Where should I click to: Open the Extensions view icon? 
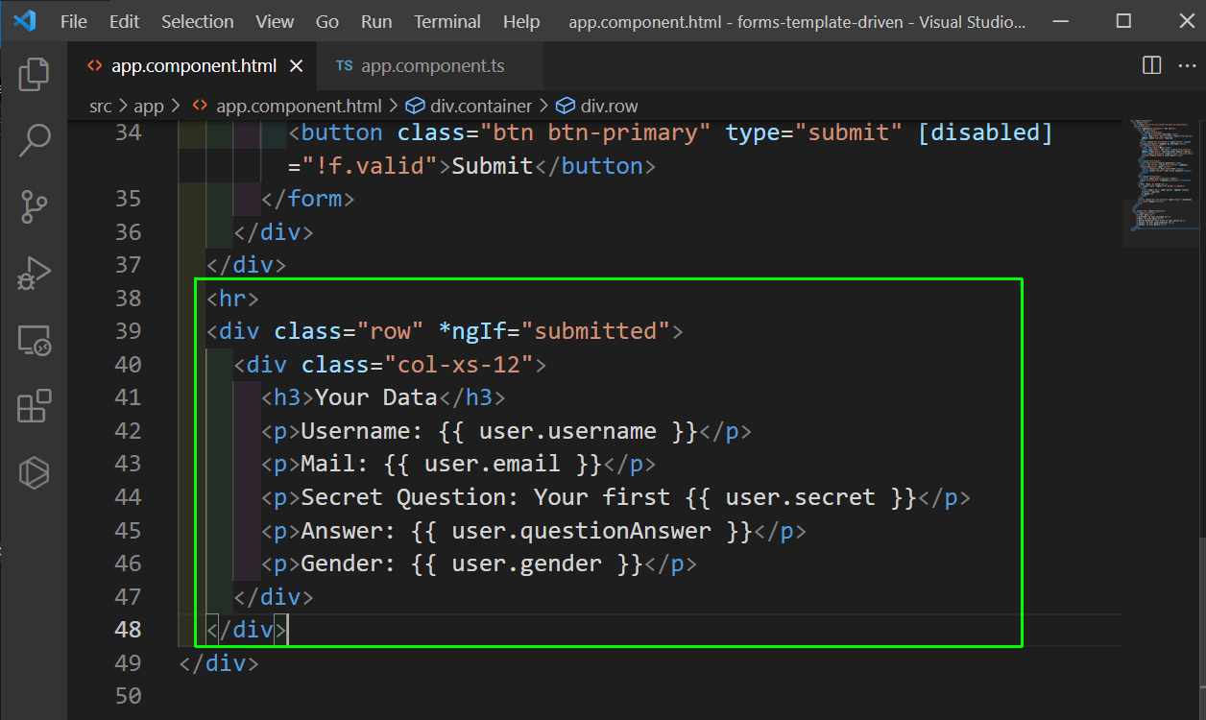coord(34,406)
